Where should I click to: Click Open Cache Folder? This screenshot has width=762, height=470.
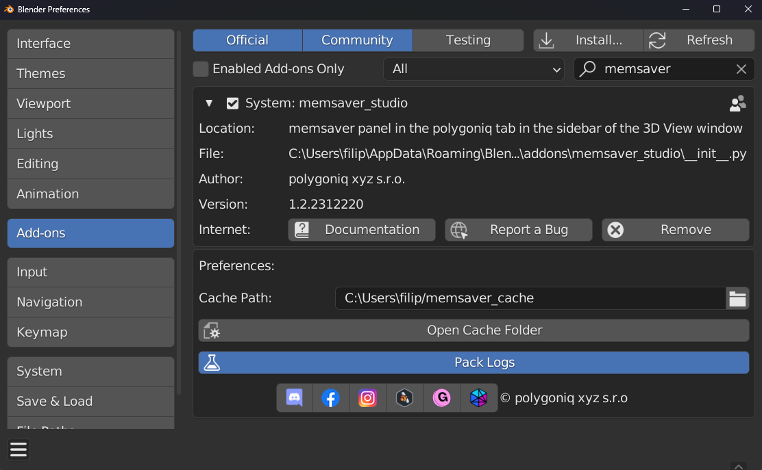474,330
